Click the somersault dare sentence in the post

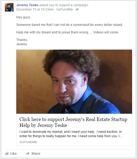[x=70, y=25]
